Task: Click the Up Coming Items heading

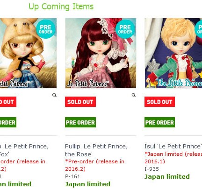Action: 61,7
